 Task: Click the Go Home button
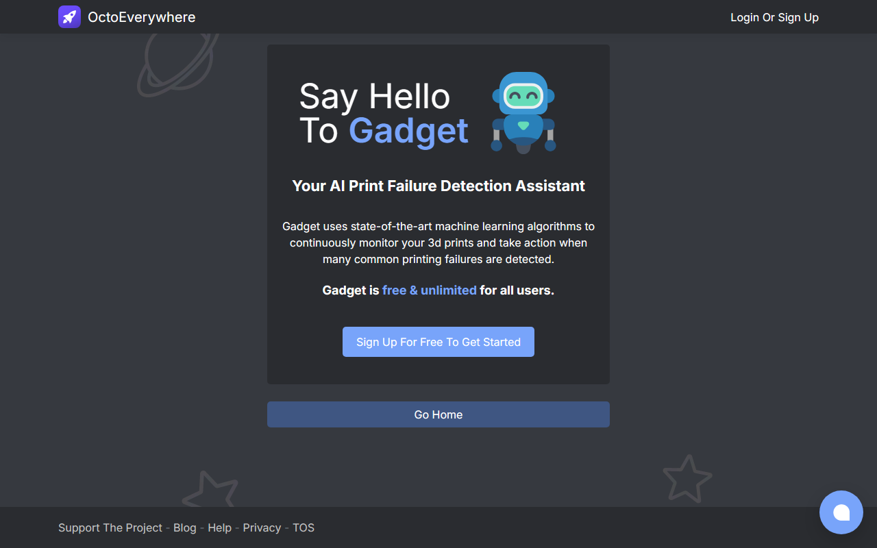[438, 414]
